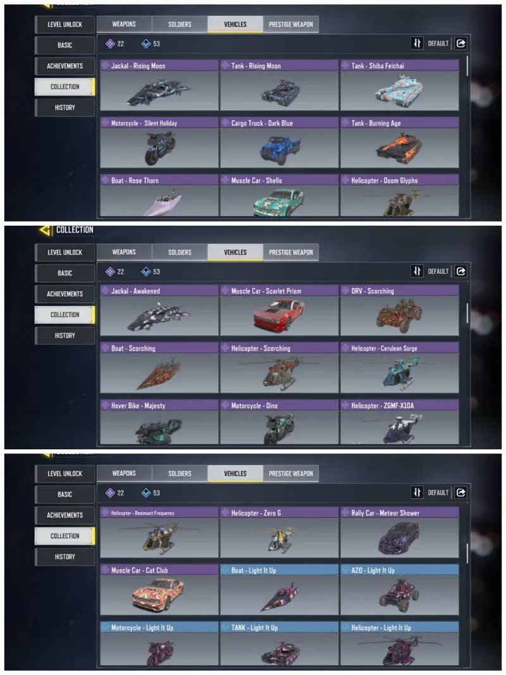Click the blue diamond icon showing 53 in middle panel
The image size is (506, 675).
[146, 271]
